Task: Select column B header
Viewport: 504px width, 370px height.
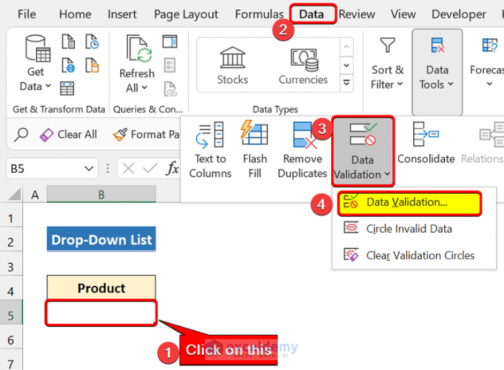Action: click(101, 194)
